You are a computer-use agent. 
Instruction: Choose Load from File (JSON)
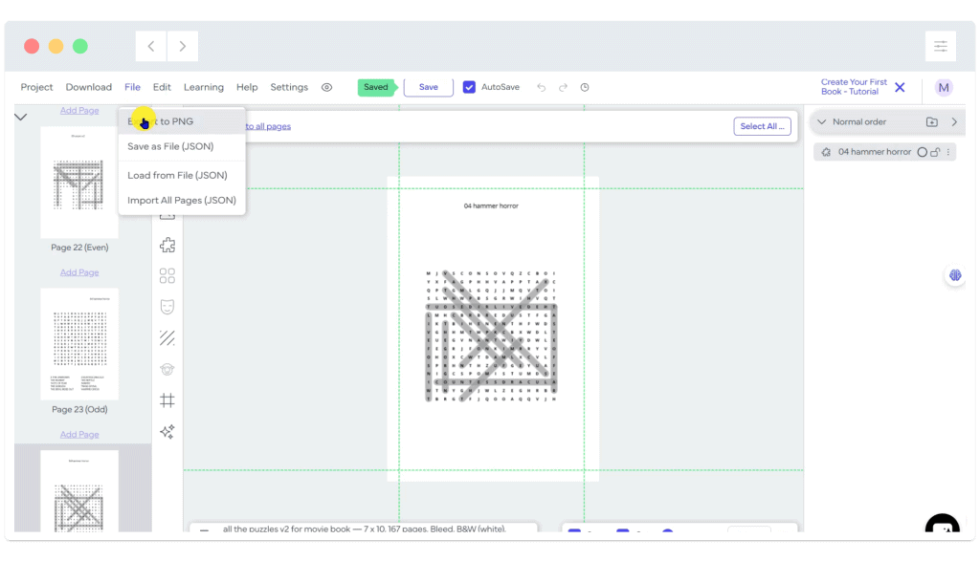tap(182, 175)
